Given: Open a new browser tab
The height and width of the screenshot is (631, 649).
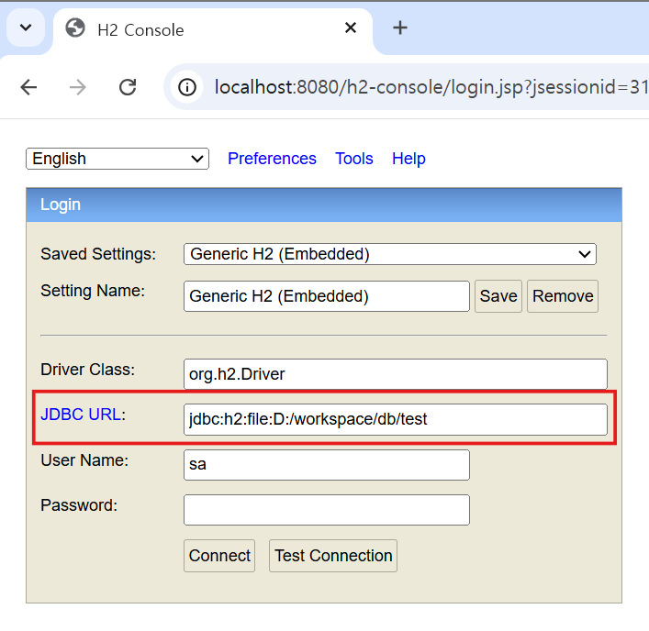Looking at the screenshot, I should pyautogui.click(x=400, y=28).
